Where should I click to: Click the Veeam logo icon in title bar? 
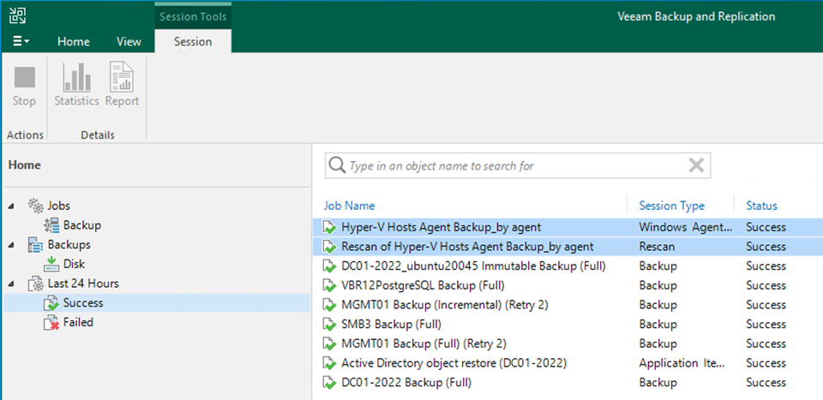pos(18,16)
